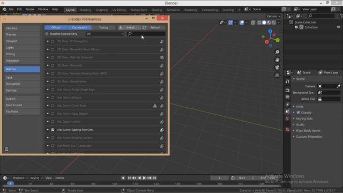Screen dimensions: 343x193
Task: Switch to the Shading workspace tab
Action: 157,10
